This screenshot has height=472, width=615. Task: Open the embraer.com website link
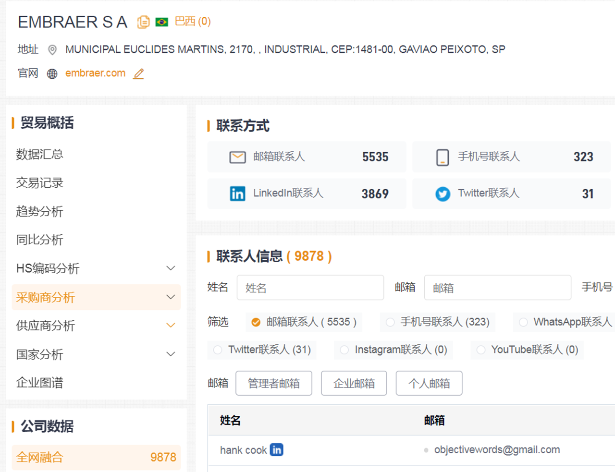point(95,73)
